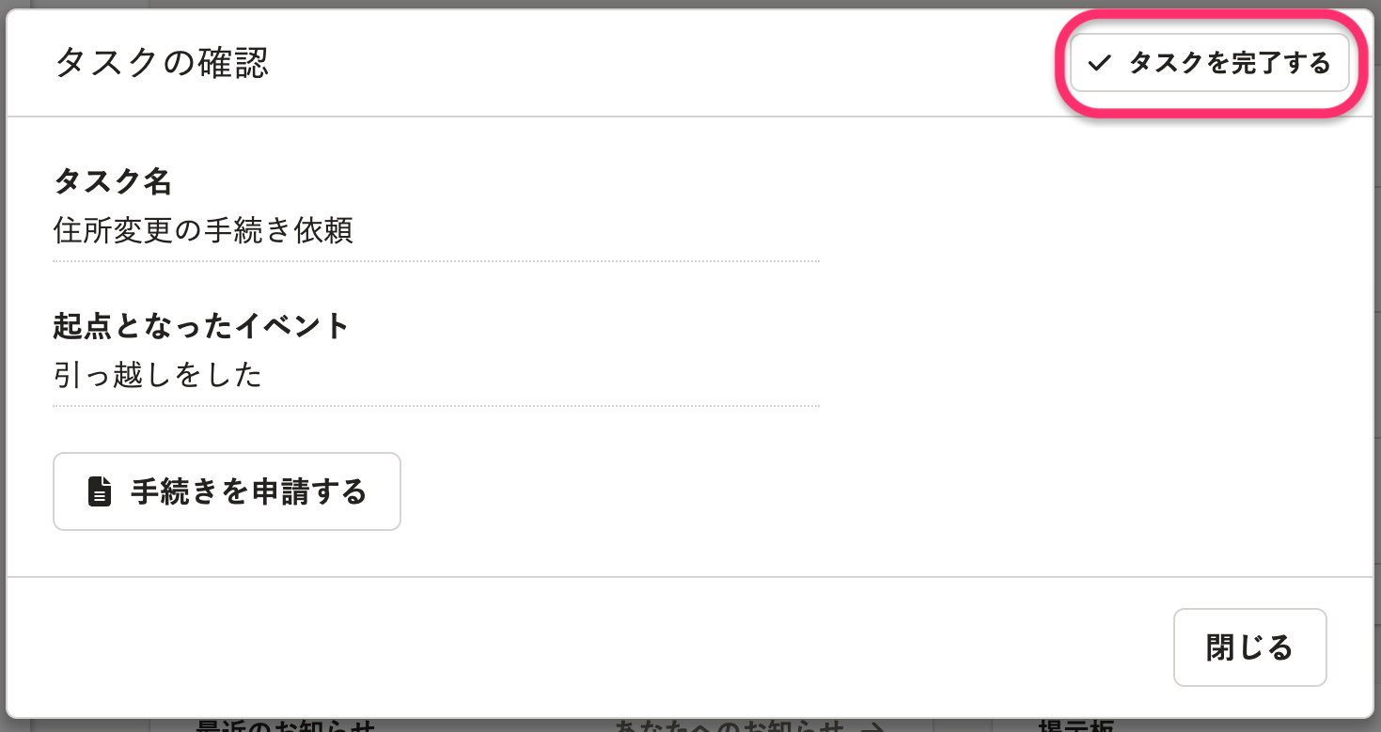Viewport: 1381px width, 732px height.
Task: Click the checkmark icon on タスクを完了する
Action: pos(1099,63)
